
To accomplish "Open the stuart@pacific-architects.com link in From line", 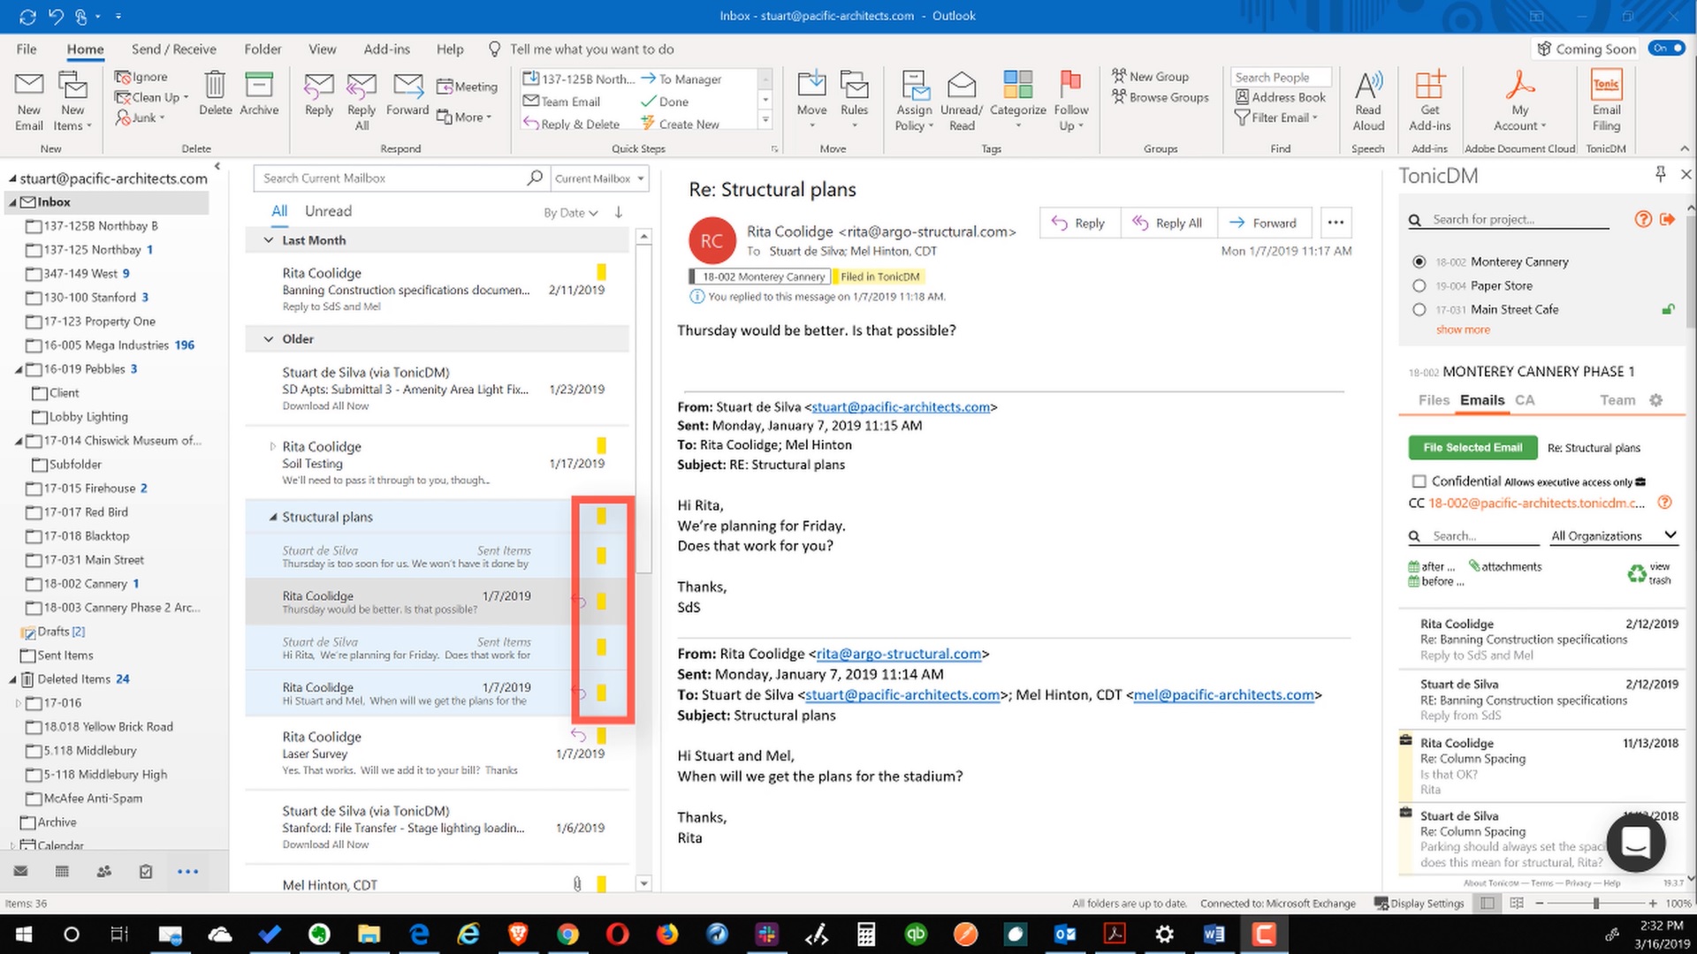I will [901, 407].
